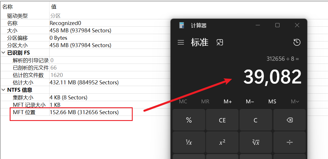
Task: Click the expression 312656 ÷ 8 =
Action: [283, 59]
